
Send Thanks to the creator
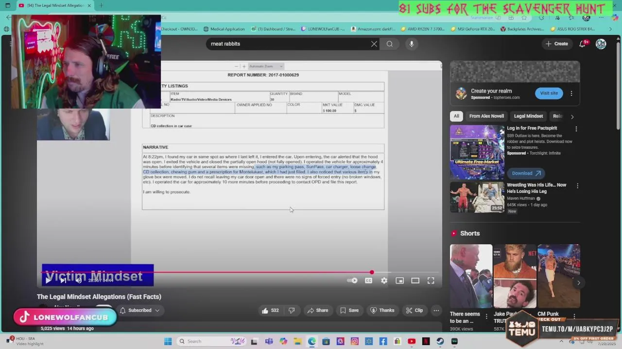382,310
